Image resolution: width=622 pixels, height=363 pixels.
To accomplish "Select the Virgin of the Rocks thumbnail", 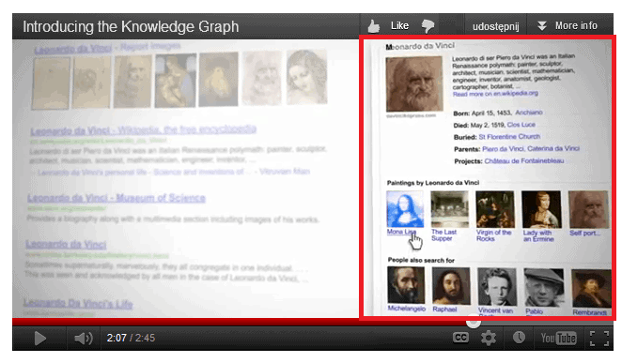I will point(495,209).
